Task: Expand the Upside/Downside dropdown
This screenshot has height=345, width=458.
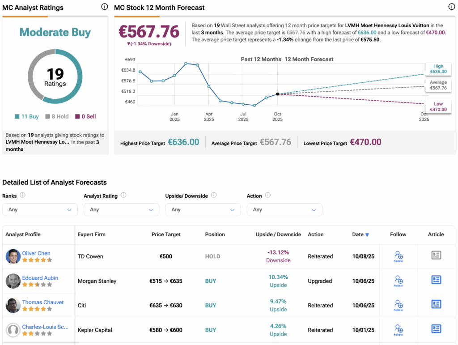Action: click(203, 209)
